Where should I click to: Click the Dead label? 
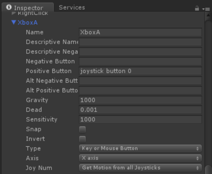34,110
